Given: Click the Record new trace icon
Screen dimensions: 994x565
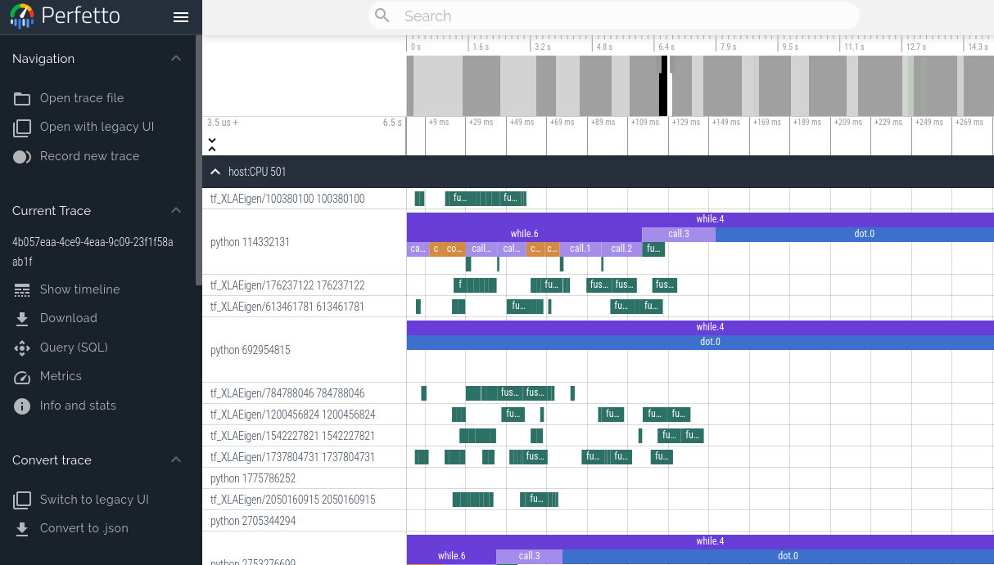Looking at the screenshot, I should 22,156.
